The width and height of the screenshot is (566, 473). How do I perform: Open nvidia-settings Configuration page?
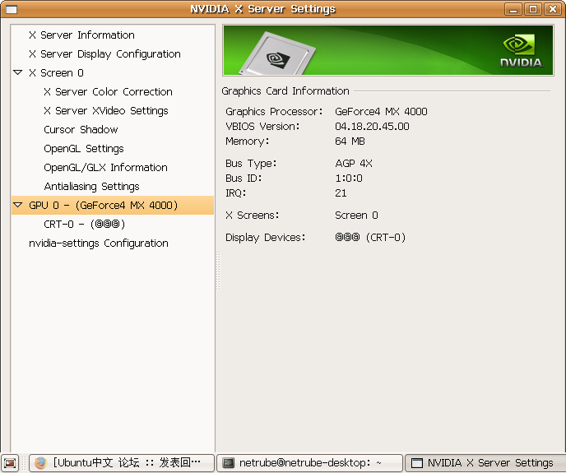pyautogui.click(x=99, y=243)
